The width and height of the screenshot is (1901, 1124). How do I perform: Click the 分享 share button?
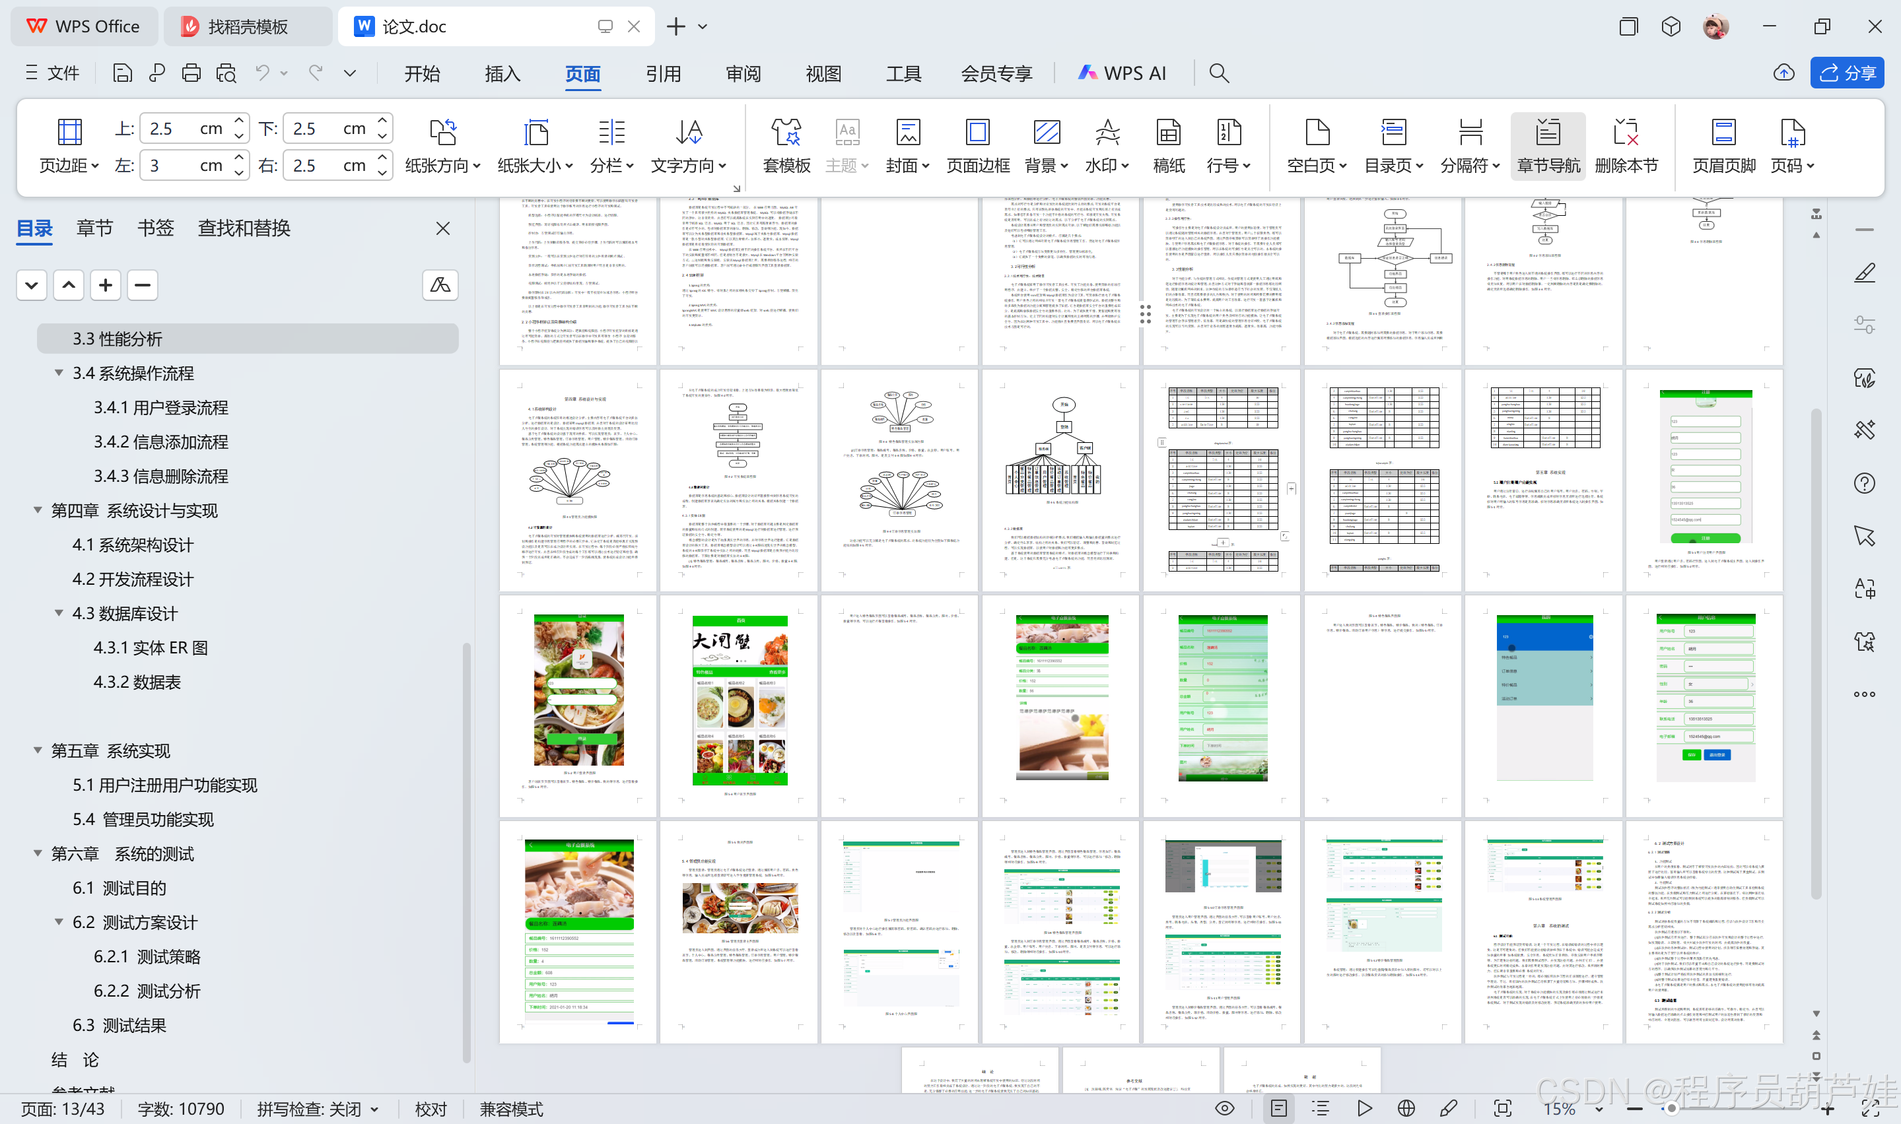[1846, 73]
